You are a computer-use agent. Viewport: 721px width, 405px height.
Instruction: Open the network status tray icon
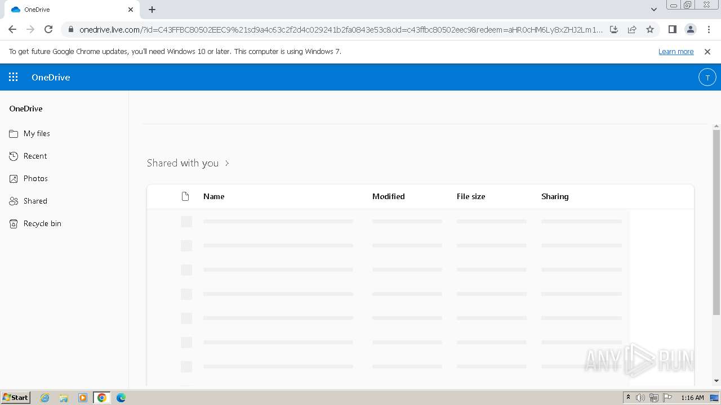pos(654,398)
